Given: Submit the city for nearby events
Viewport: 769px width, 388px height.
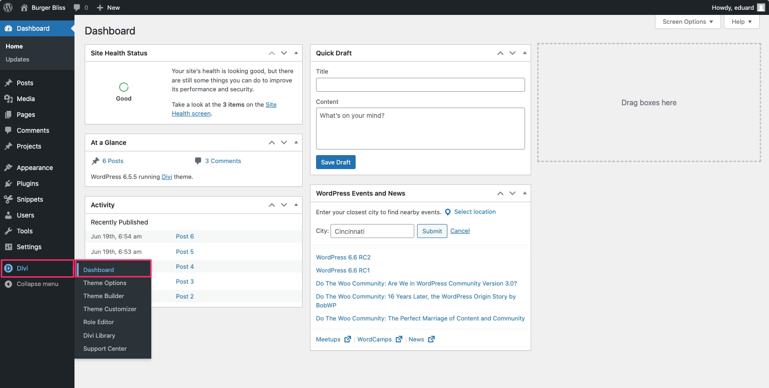Looking at the screenshot, I should (432, 231).
